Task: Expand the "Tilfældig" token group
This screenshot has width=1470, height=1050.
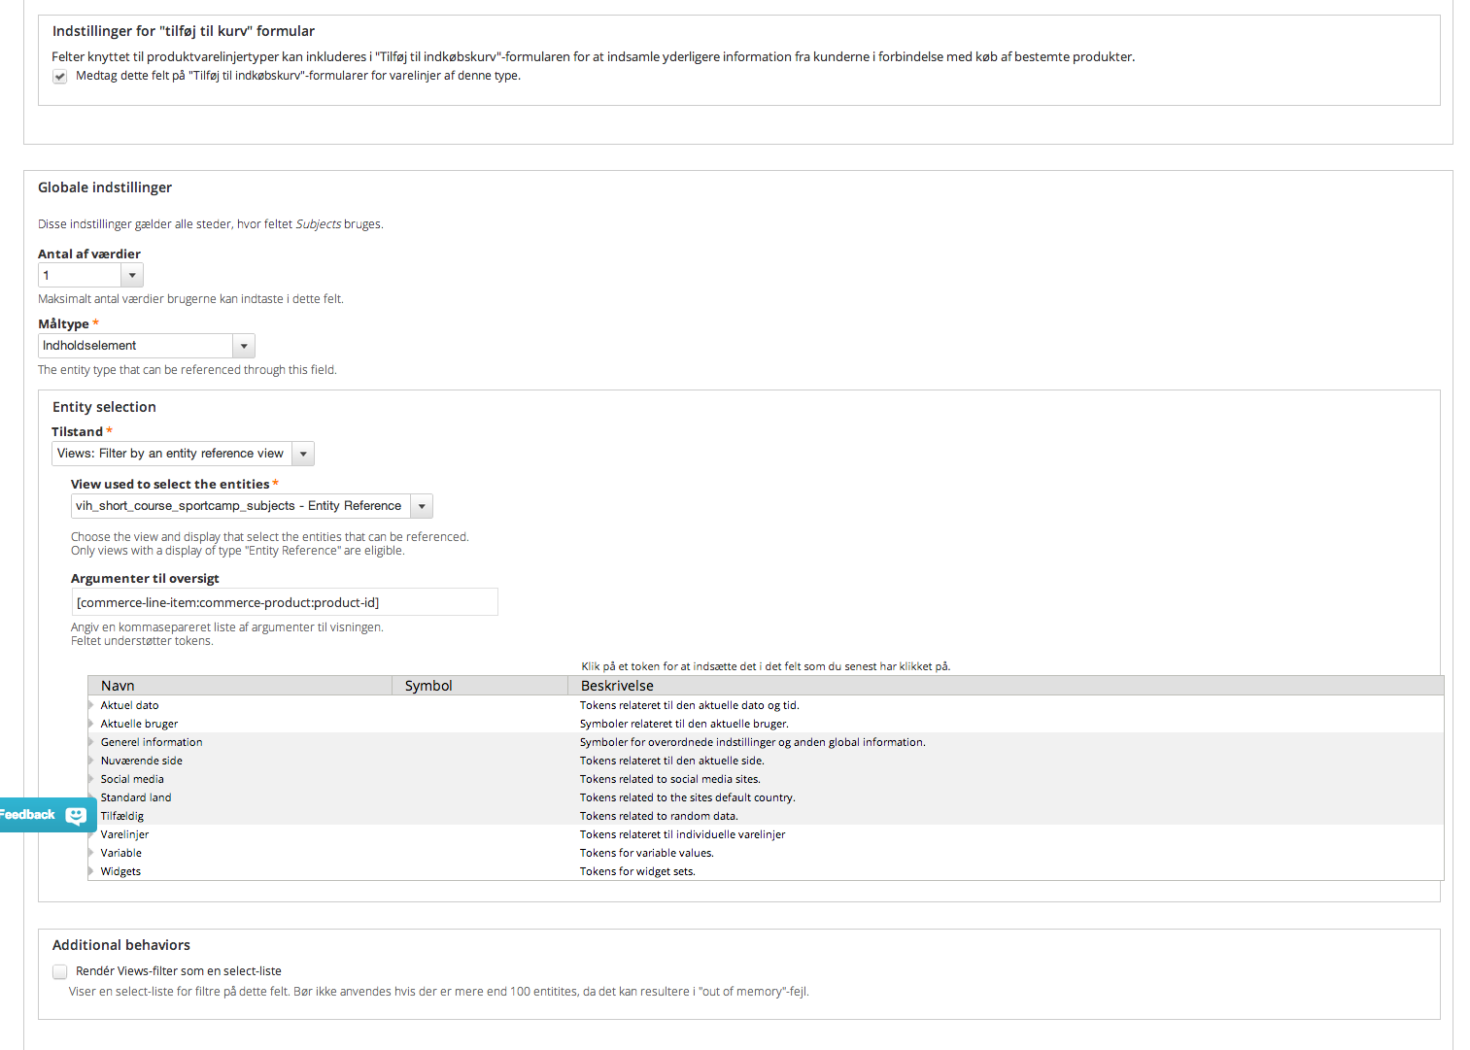Action: [92, 816]
